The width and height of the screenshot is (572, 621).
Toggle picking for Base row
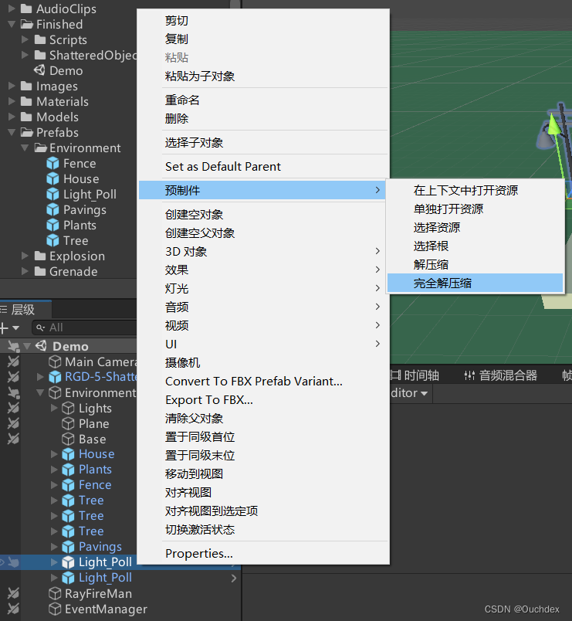click(x=13, y=439)
